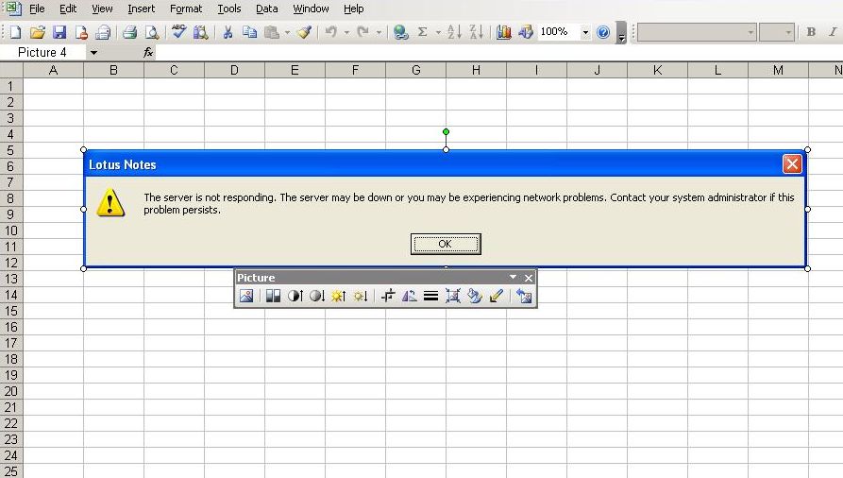This screenshot has height=478, width=843.
Task: Open the Font size dropdown
Action: [788, 32]
